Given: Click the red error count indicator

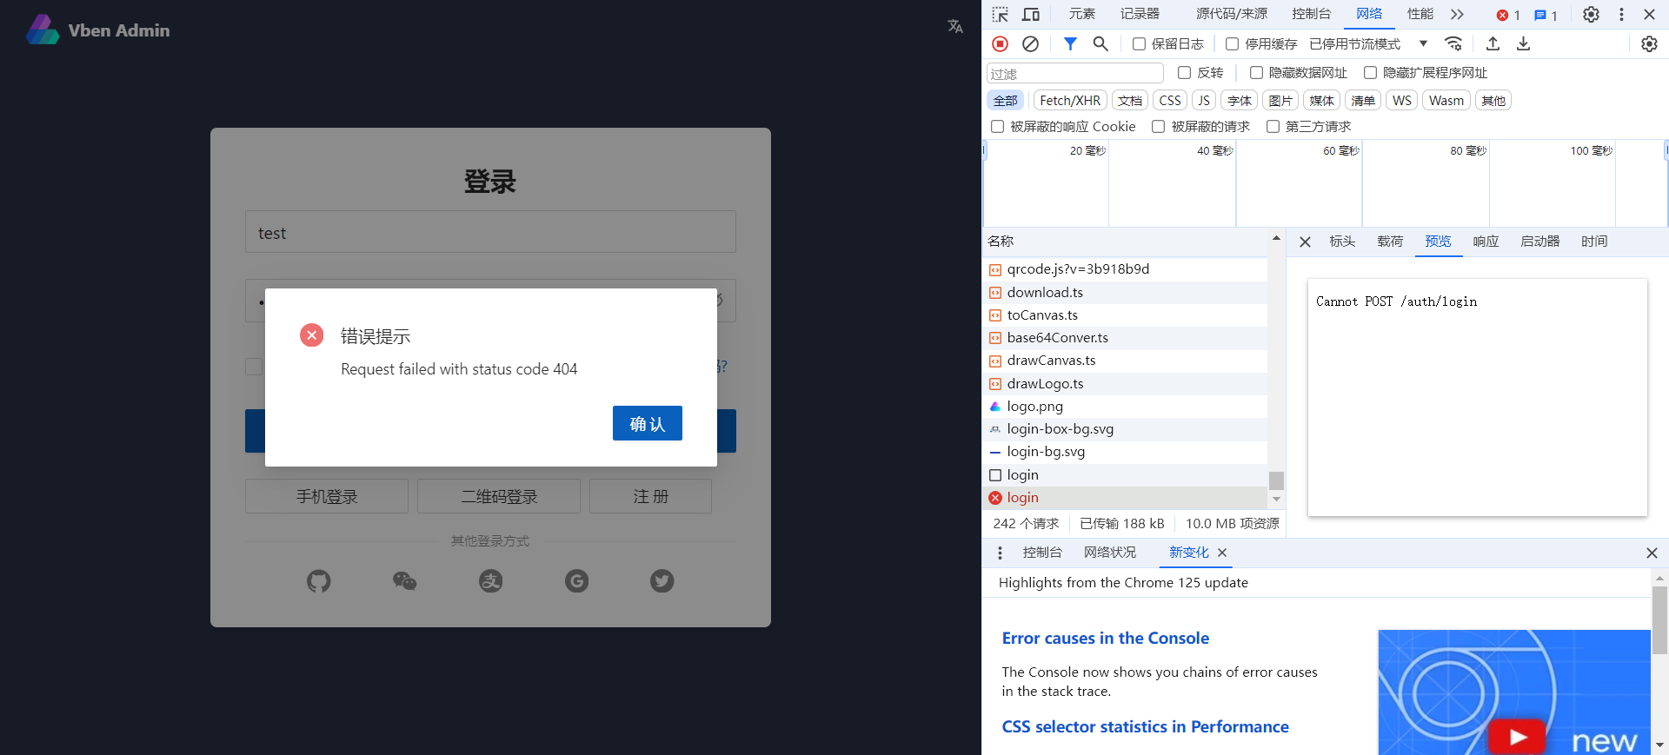Looking at the screenshot, I should coord(1508,15).
